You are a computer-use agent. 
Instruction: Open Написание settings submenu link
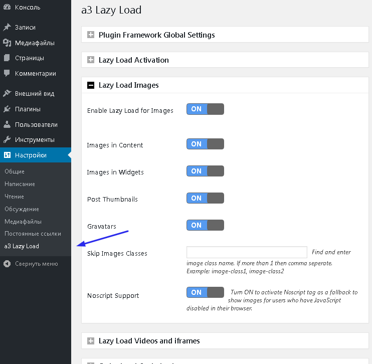click(20, 184)
